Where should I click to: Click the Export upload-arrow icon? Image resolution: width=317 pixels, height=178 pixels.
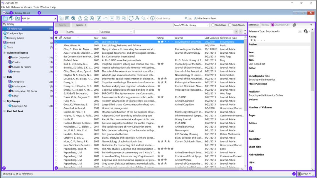(x=86, y=18)
